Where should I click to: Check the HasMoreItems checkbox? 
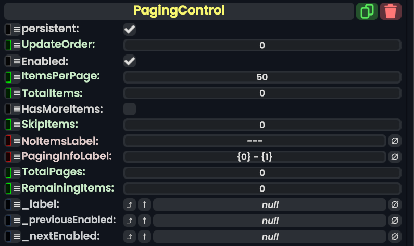point(130,109)
